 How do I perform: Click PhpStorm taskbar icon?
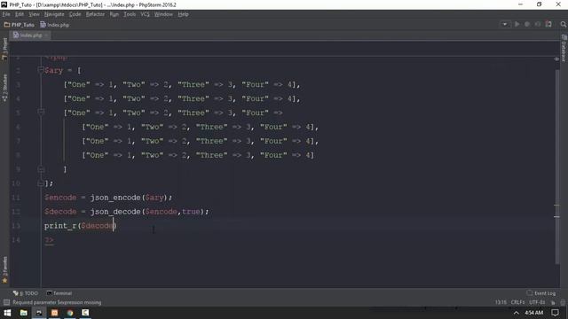coord(39,313)
